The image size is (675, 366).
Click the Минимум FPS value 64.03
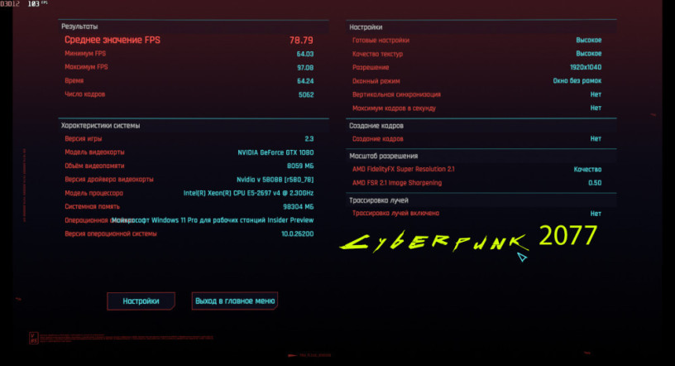[304, 54]
